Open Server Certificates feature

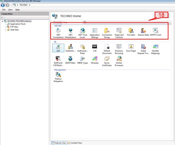(107, 61)
